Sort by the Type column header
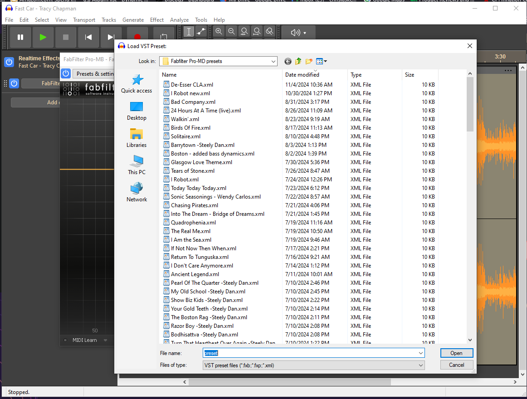This screenshot has height=399, width=527. (x=375, y=75)
